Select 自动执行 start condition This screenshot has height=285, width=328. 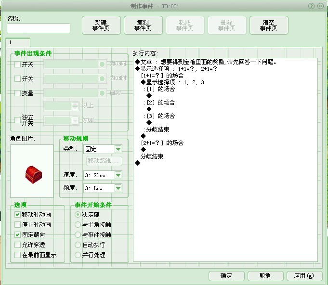pyautogui.click(x=78, y=245)
